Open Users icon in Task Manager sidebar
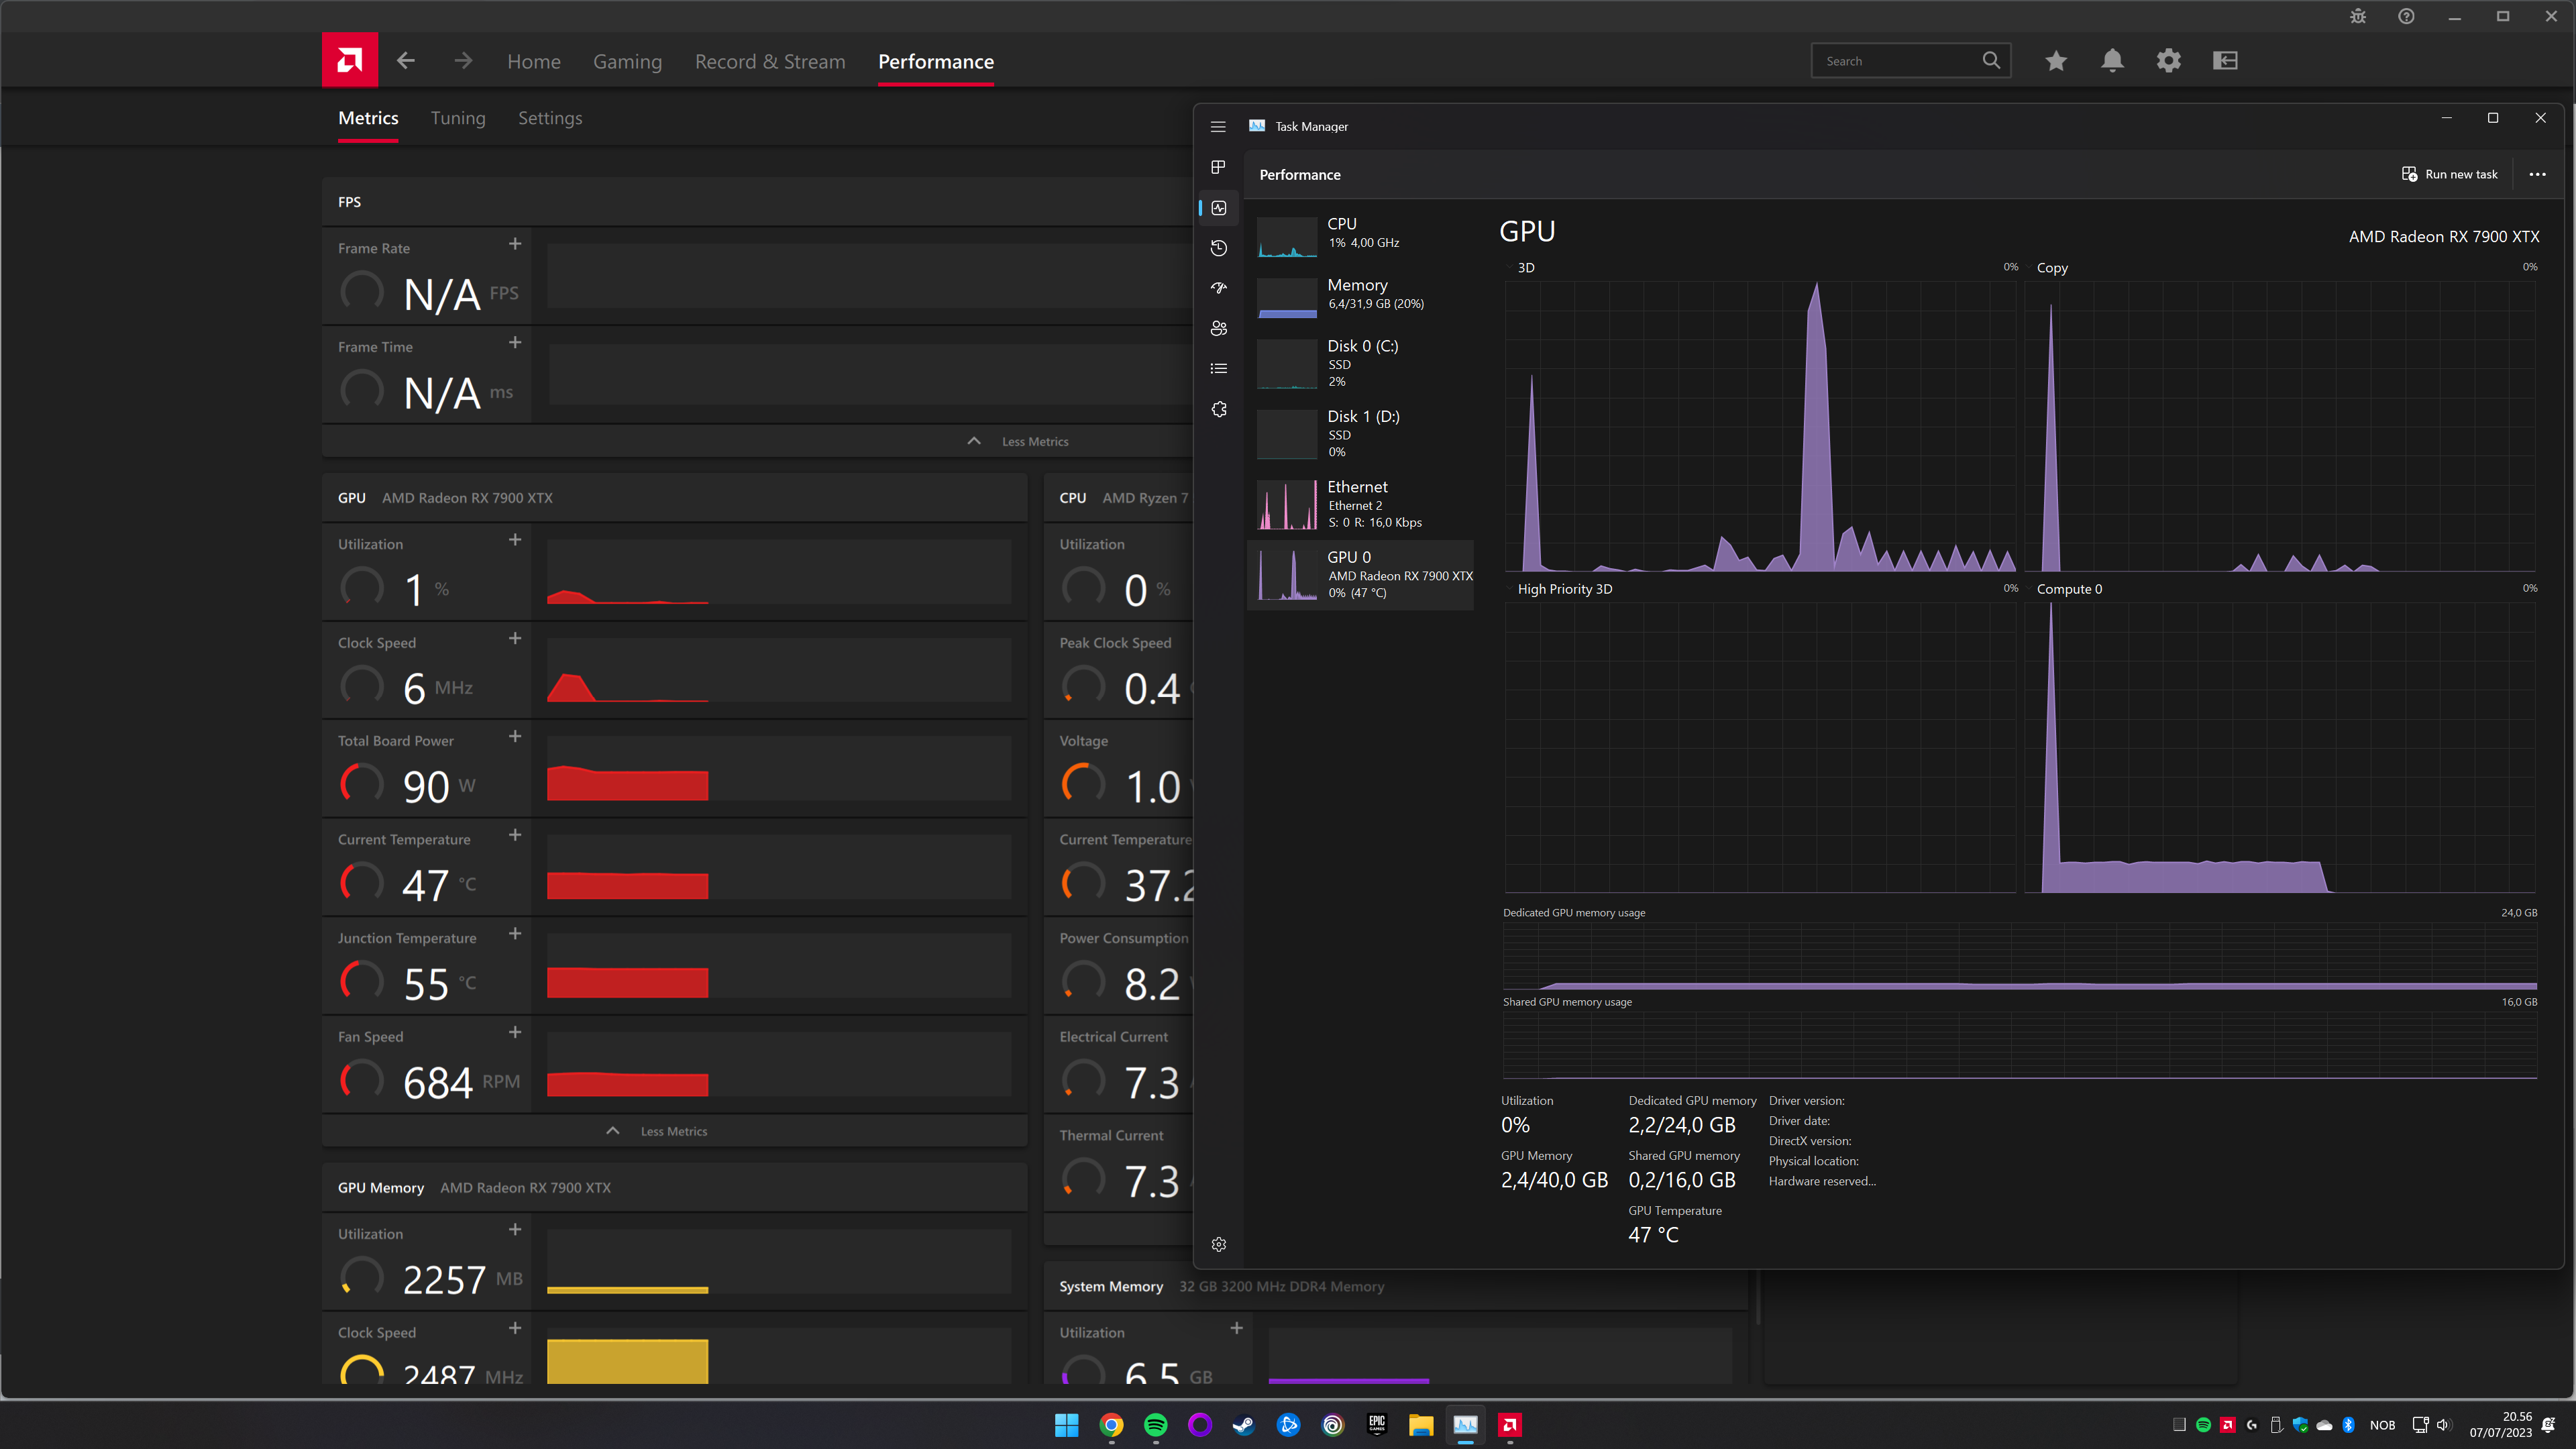 pos(1218,328)
